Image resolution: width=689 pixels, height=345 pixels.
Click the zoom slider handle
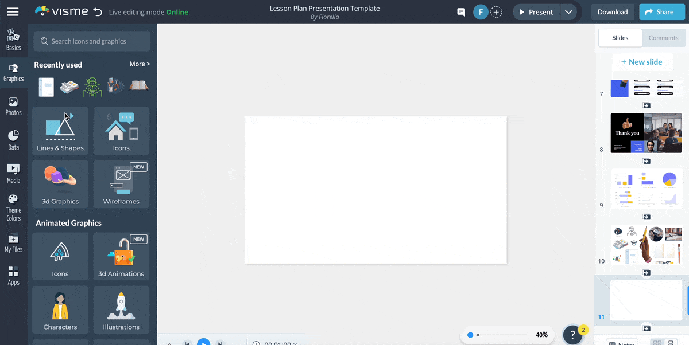point(470,335)
